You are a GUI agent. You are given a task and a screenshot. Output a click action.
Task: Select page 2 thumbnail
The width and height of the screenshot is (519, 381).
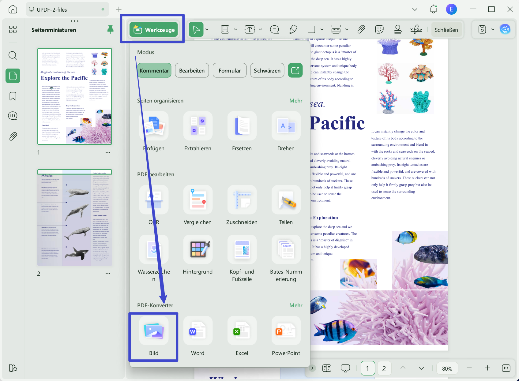click(75, 218)
